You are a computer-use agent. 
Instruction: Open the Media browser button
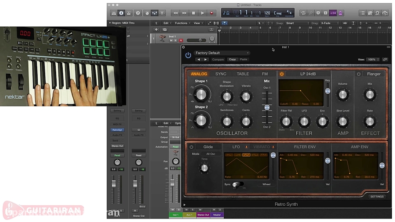click(385, 13)
